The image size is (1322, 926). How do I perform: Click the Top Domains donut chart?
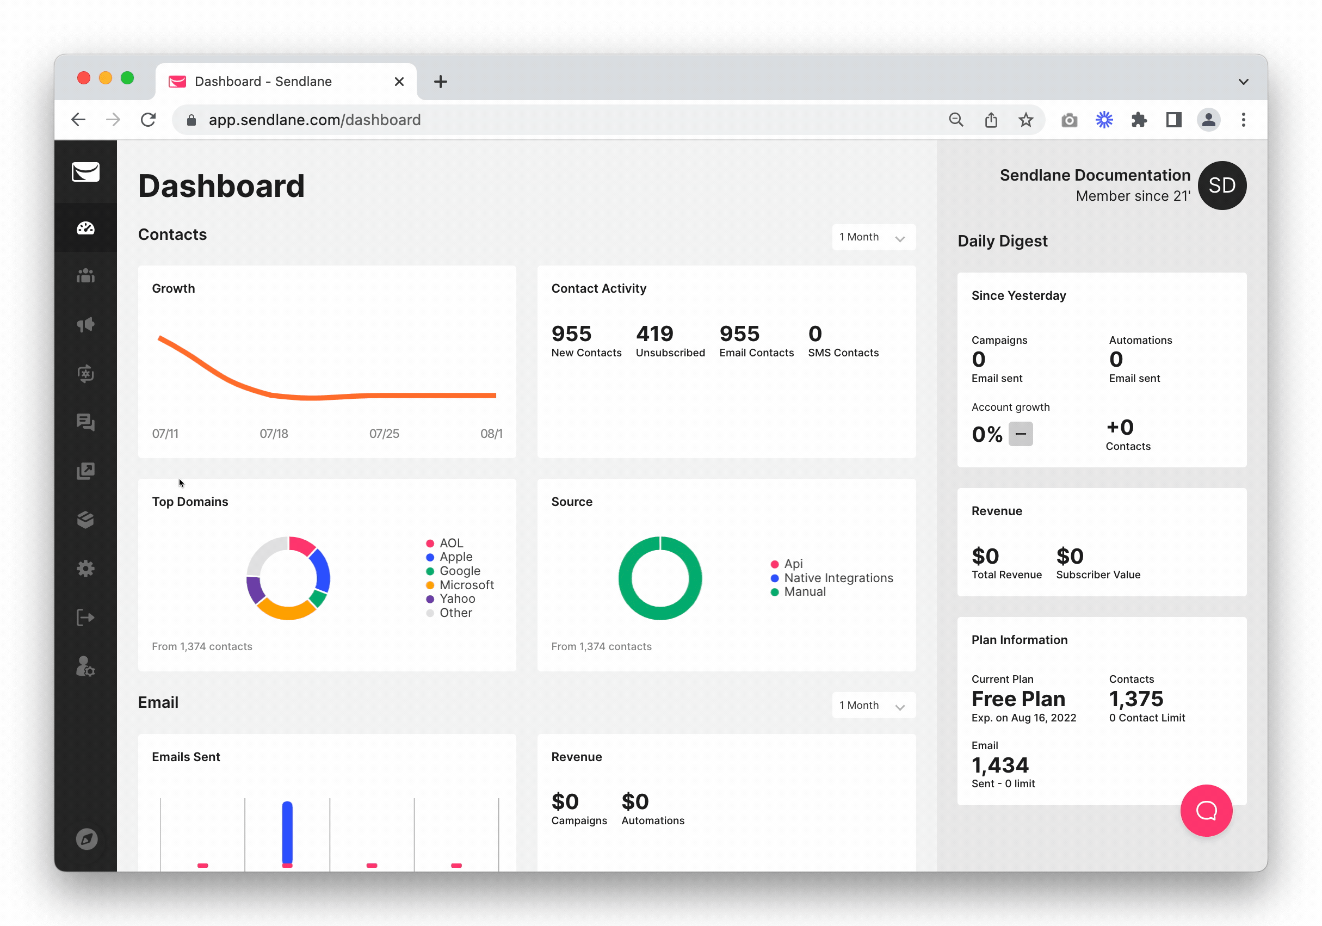point(288,578)
